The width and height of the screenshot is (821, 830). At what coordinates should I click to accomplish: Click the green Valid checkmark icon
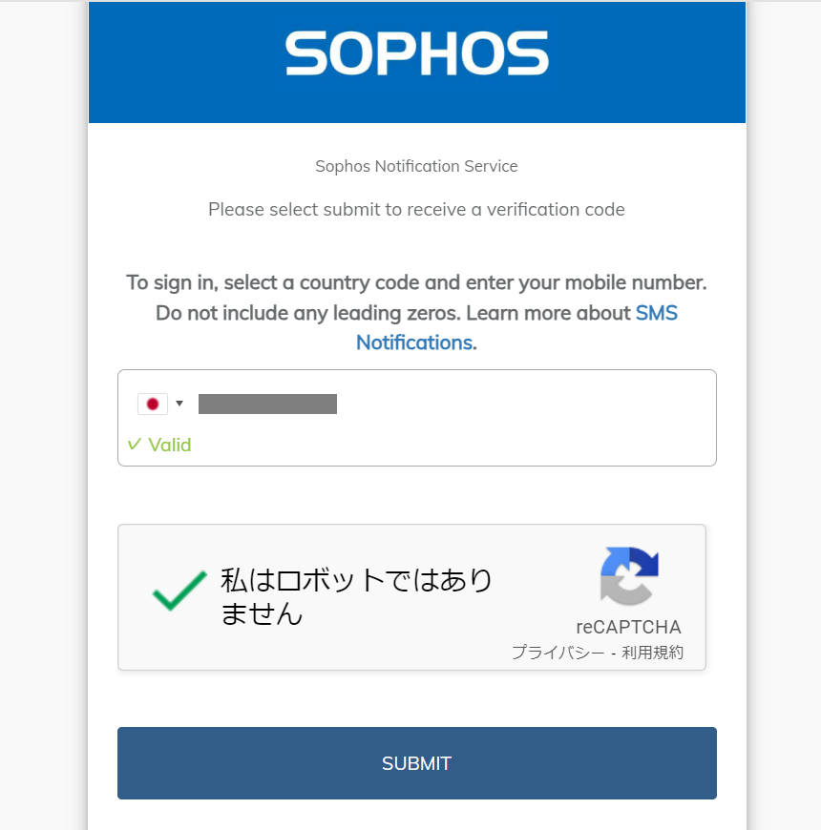(x=135, y=445)
